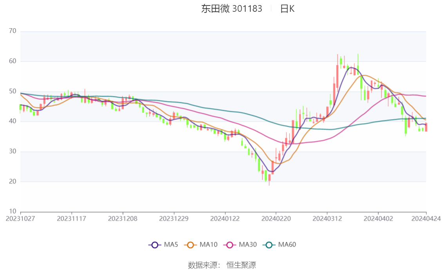Toggle the MA10 legend series
The image size is (444, 270).
[201, 245]
